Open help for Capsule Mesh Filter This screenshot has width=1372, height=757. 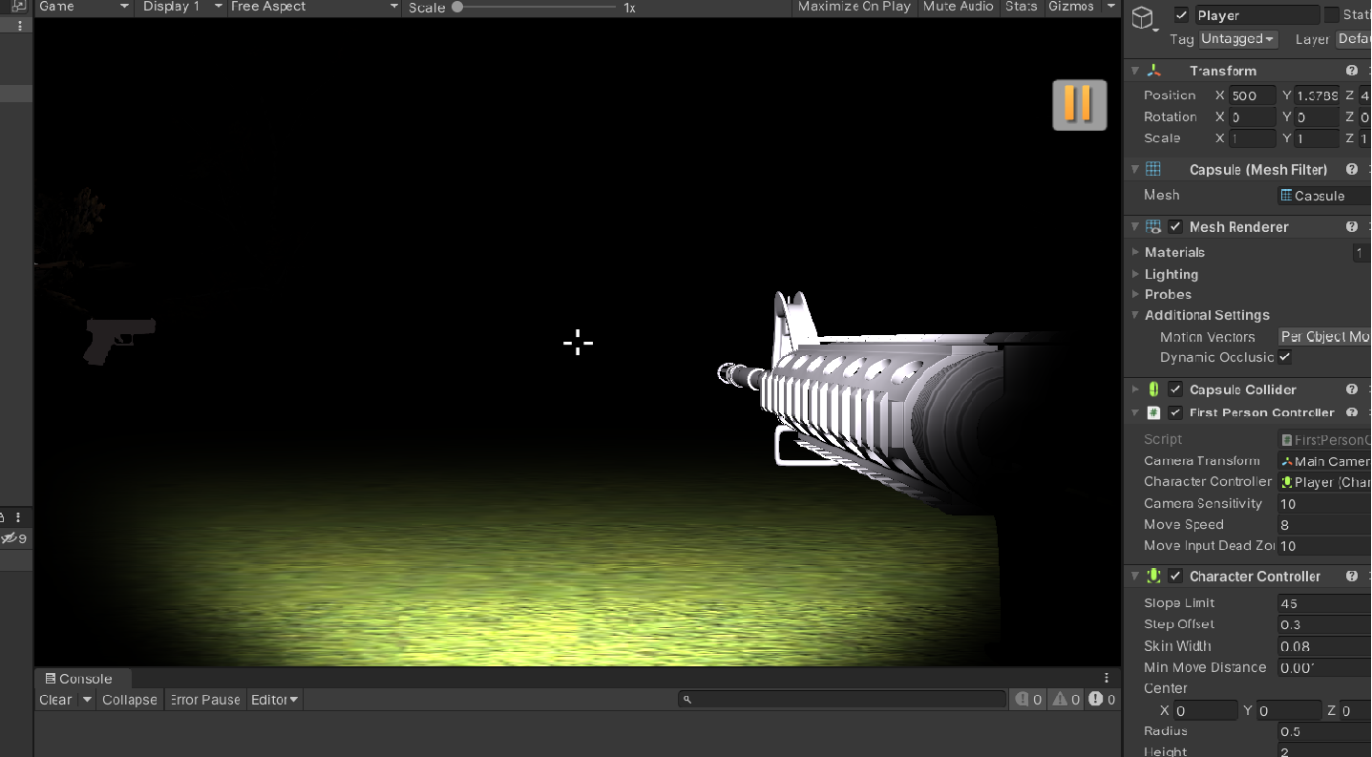tap(1352, 169)
